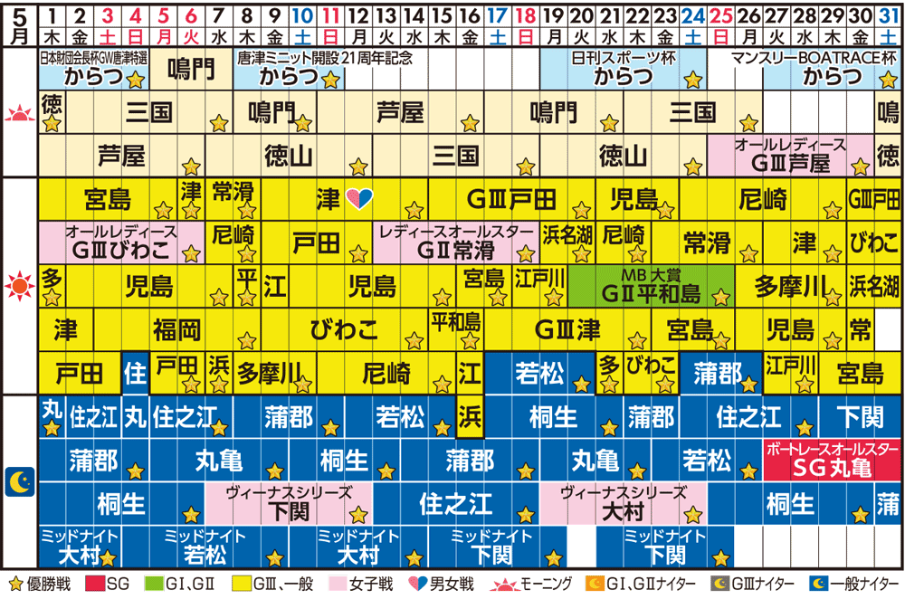Select the 唐津ミニット開設21周年記念 からつ event

[289, 69]
